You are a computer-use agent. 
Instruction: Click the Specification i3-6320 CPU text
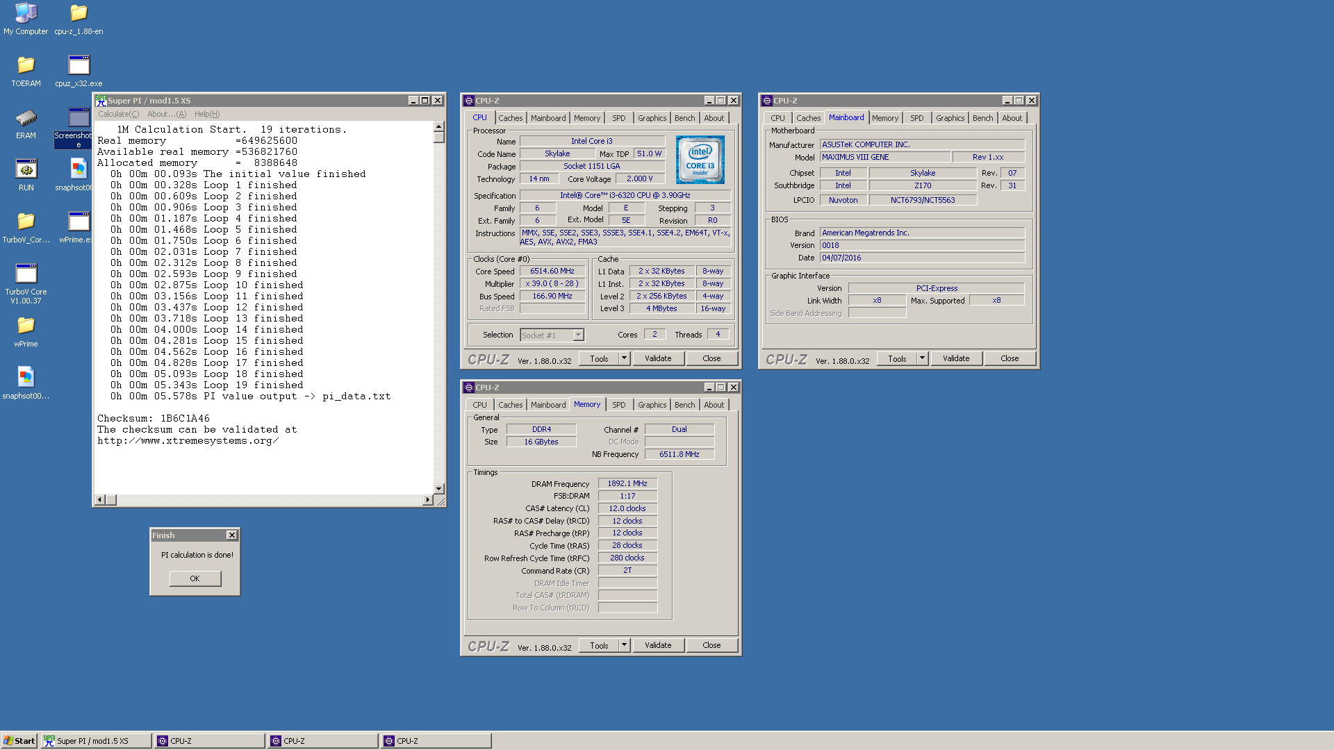pos(625,196)
